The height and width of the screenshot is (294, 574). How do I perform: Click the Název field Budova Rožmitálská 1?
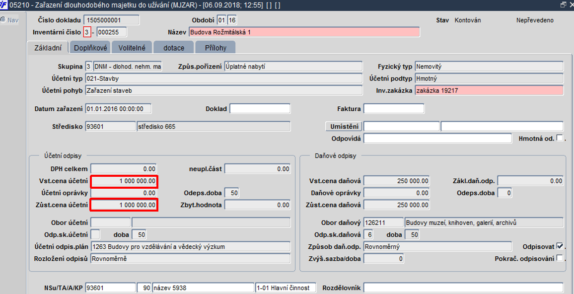click(x=304, y=32)
